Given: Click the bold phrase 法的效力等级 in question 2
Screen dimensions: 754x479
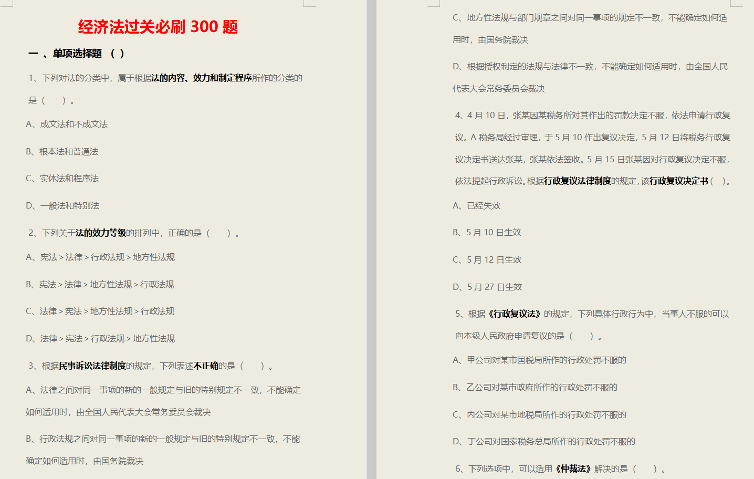Looking at the screenshot, I should [101, 233].
